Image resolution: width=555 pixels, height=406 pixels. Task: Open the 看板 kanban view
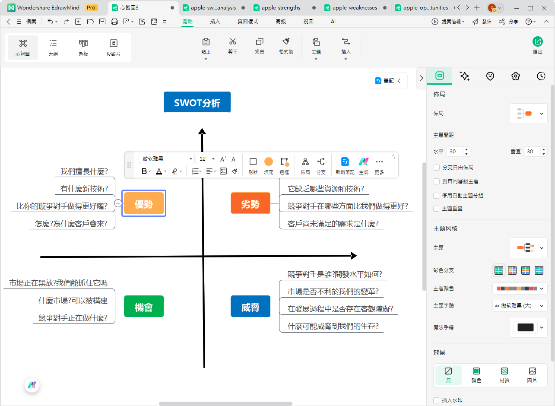pos(83,47)
